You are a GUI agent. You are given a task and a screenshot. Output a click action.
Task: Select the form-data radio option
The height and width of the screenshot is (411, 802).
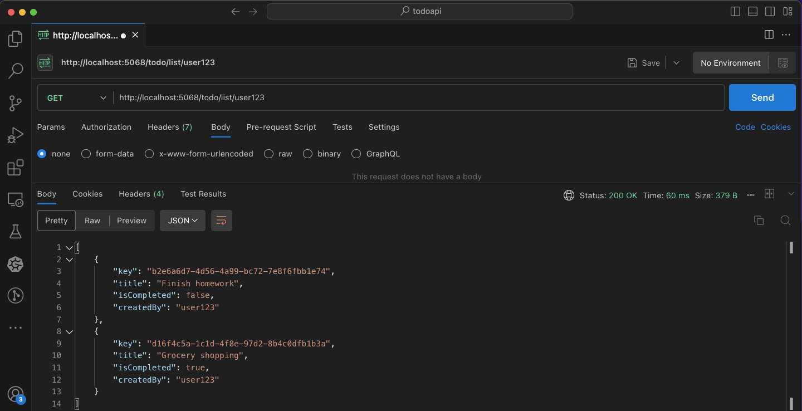(x=86, y=154)
